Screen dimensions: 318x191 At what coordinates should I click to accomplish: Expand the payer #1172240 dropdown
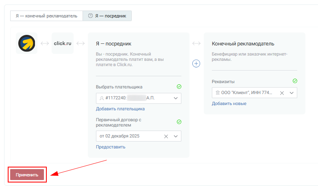[176, 98]
